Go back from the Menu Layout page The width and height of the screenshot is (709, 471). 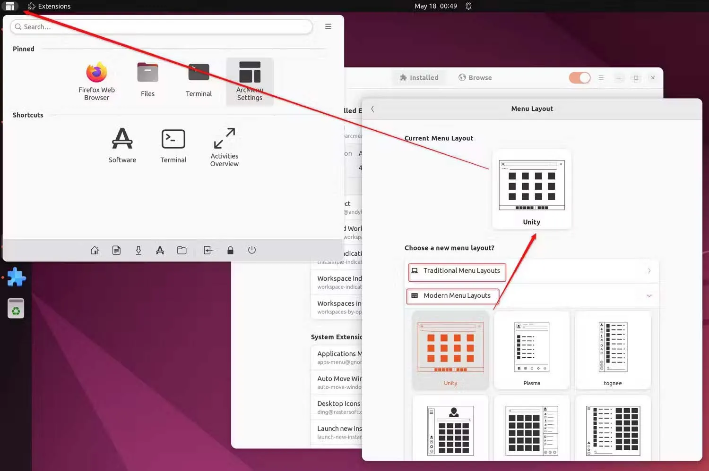tap(372, 109)
